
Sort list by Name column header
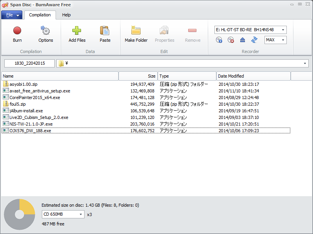tap(60, 76)
